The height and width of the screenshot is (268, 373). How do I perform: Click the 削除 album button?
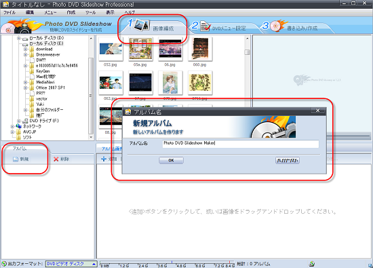(61, 159)
